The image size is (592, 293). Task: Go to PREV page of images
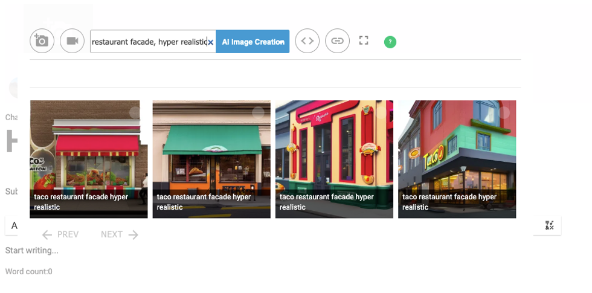click(60, 234)
